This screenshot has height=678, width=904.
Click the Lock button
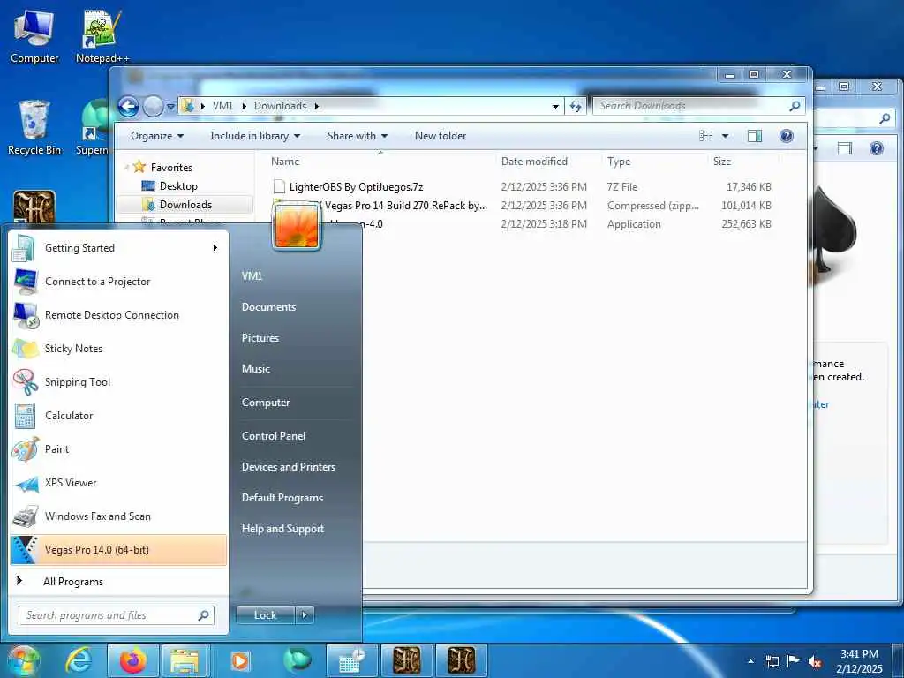pos(265,615)
